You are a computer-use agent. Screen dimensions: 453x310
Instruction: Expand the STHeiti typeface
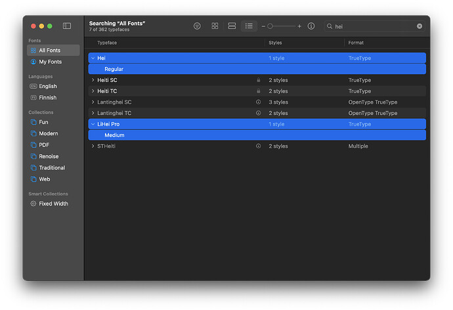pyautogui.click(x=93, y=146)
